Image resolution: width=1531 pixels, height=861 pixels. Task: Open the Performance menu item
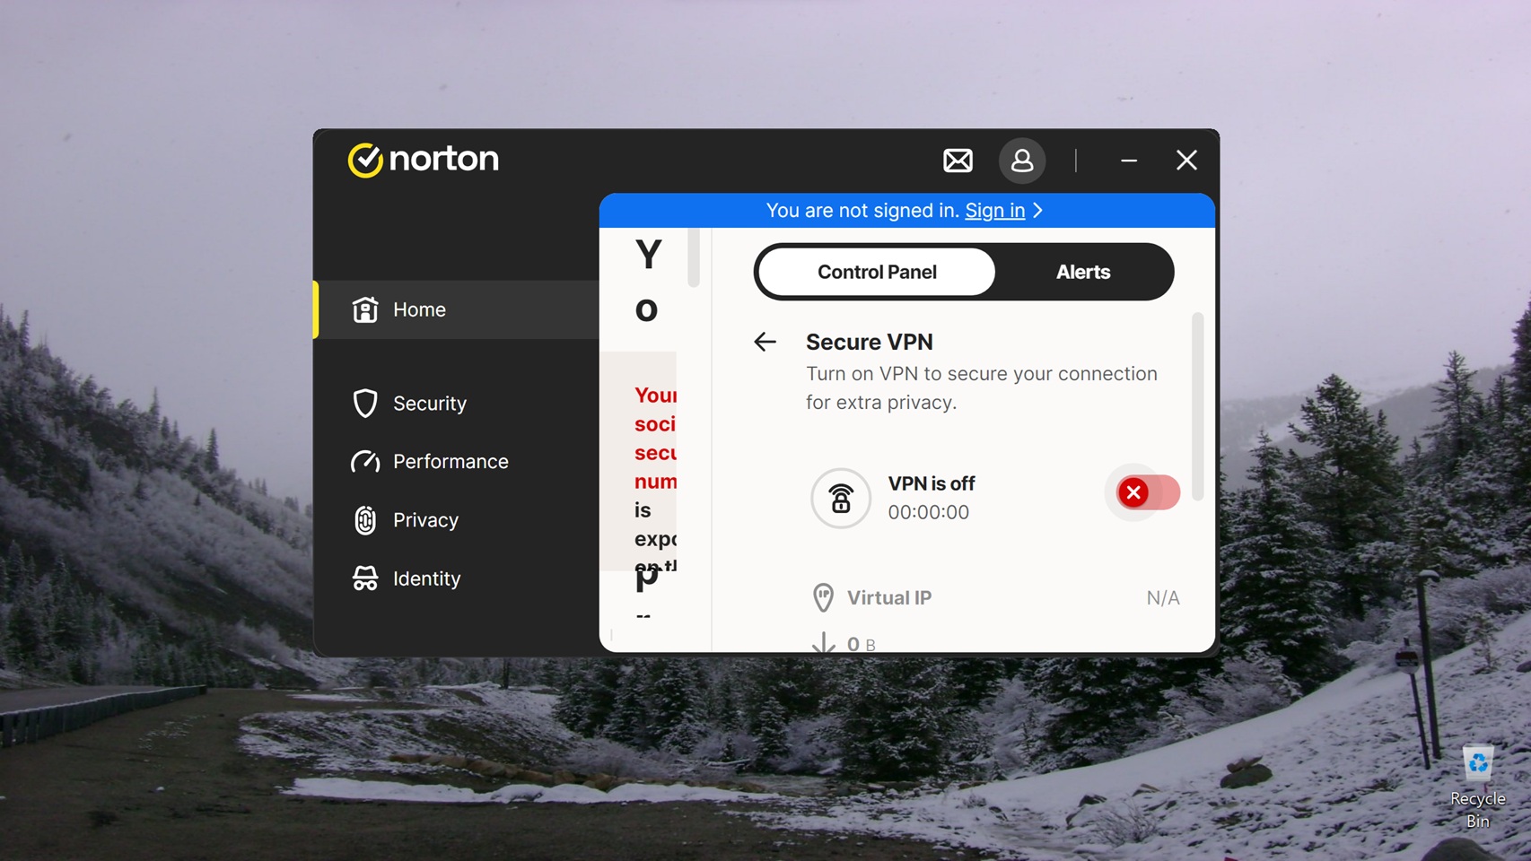click(x=451, y=462)
